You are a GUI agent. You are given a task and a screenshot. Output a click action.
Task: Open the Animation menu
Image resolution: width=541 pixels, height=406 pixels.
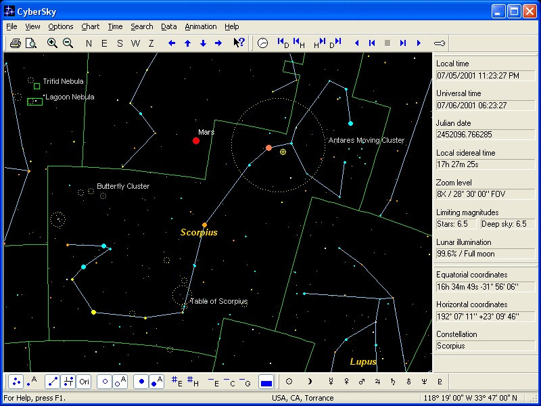(x=201, y=26)
